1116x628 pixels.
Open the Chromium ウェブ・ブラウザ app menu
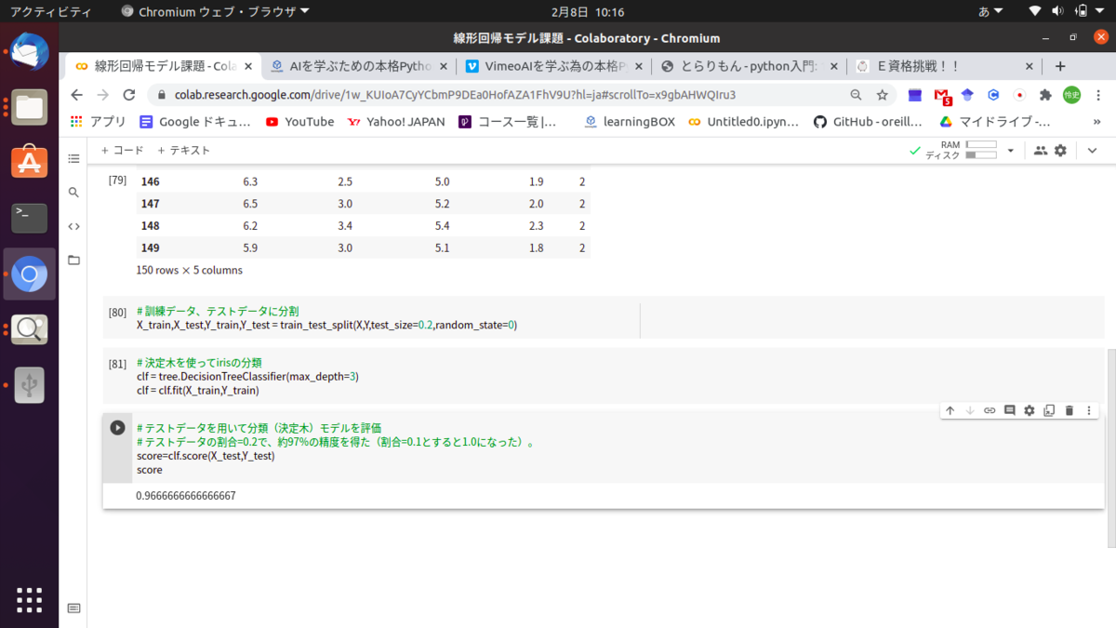pos(216,12)
